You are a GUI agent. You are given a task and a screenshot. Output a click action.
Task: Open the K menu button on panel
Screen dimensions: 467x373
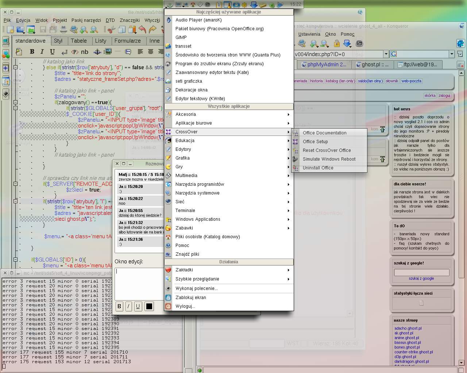click(169, 5)
